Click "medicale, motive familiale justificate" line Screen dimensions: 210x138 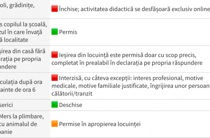tap(131, 86)
